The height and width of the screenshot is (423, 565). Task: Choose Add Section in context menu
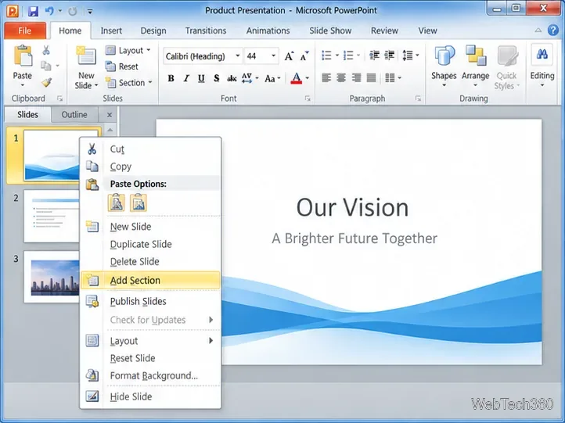coord(150,281)
